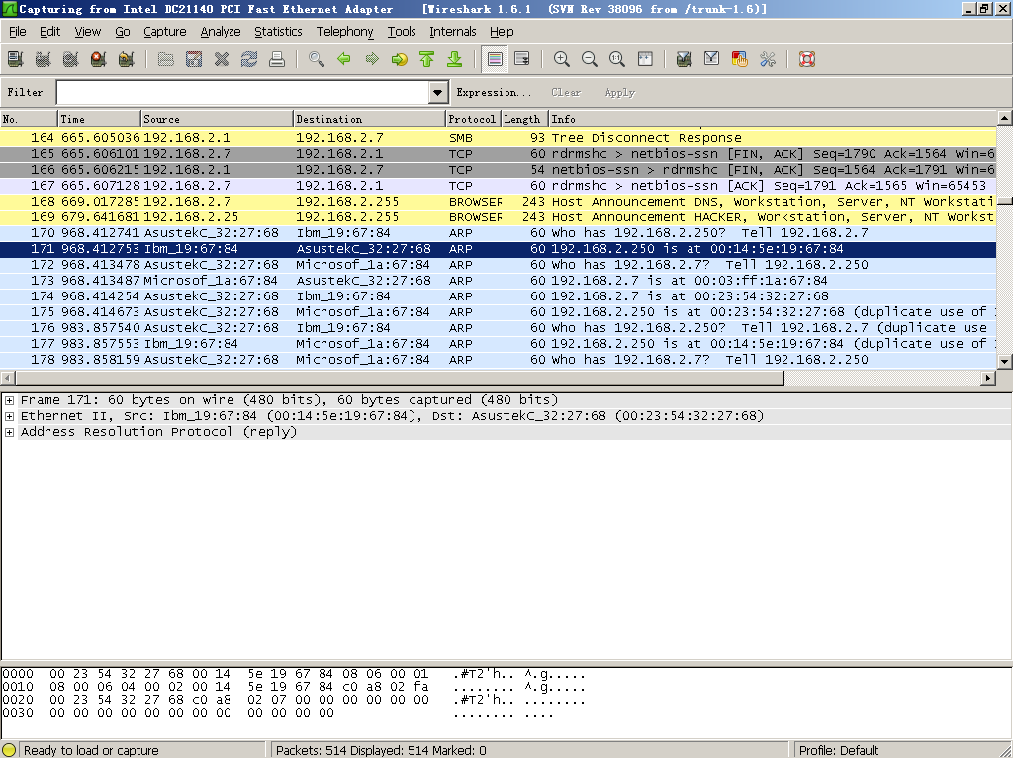Screen dimensions: 1013x759
Task: Open help lifebuoy icon
Action: pos(807,60)
